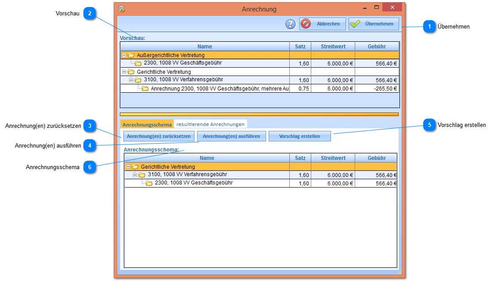Click the folder icon of 3100 Verfahrensgebühr in Anrechnungsschema
Screen dimensions: 493x282
[x=142, y=175]
